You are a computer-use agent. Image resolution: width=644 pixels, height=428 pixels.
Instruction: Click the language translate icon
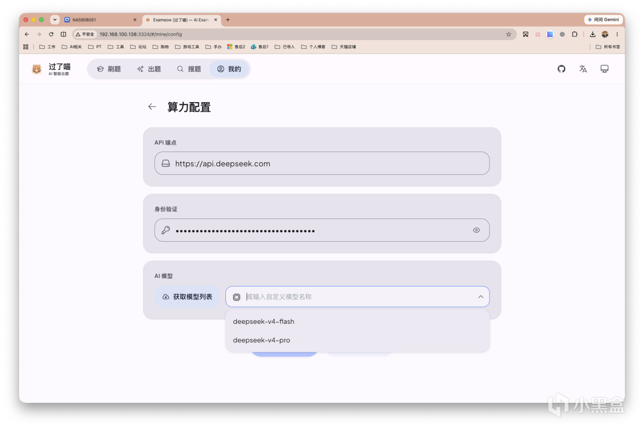(x=583, y=69)
